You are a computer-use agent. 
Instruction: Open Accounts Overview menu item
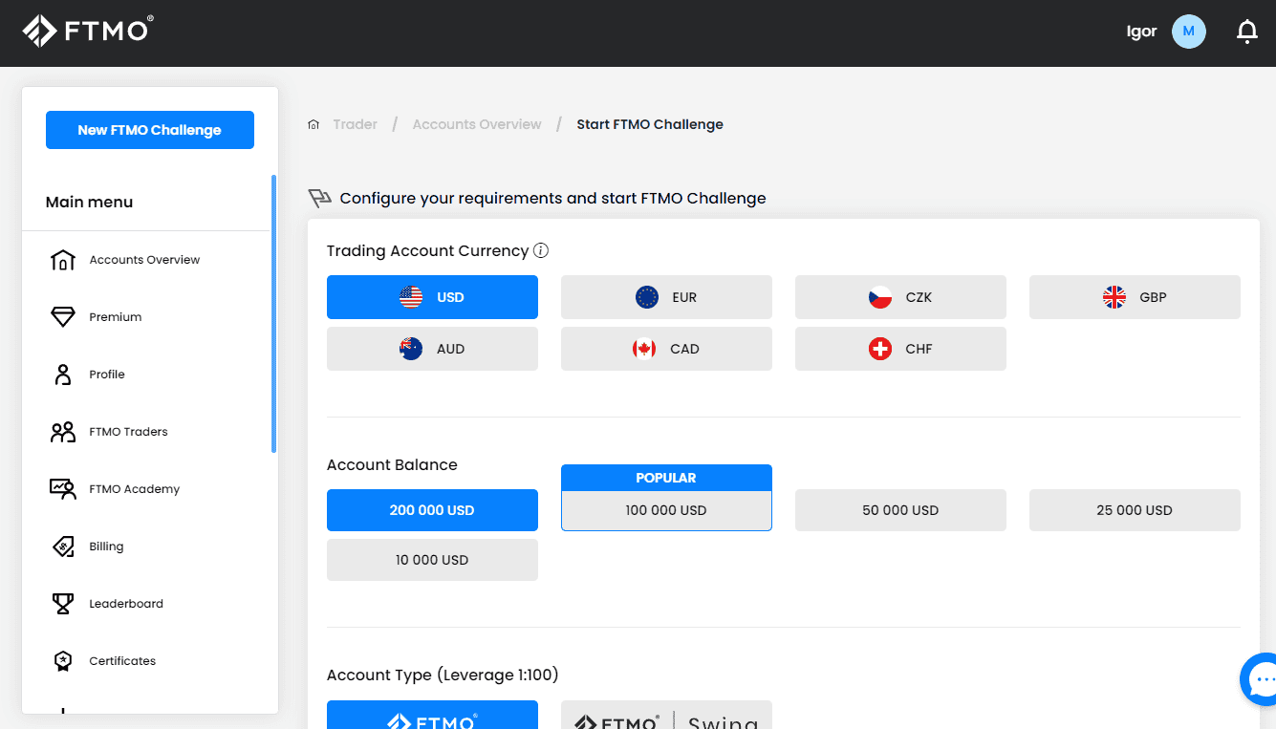click(x=146, y=260)
